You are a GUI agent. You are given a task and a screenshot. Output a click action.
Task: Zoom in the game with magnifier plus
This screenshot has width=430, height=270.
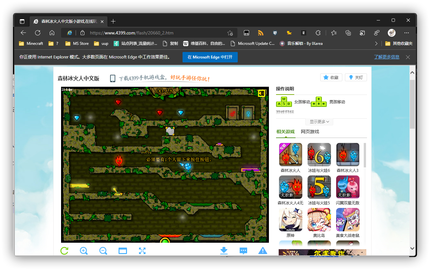(x=84, y=251)
